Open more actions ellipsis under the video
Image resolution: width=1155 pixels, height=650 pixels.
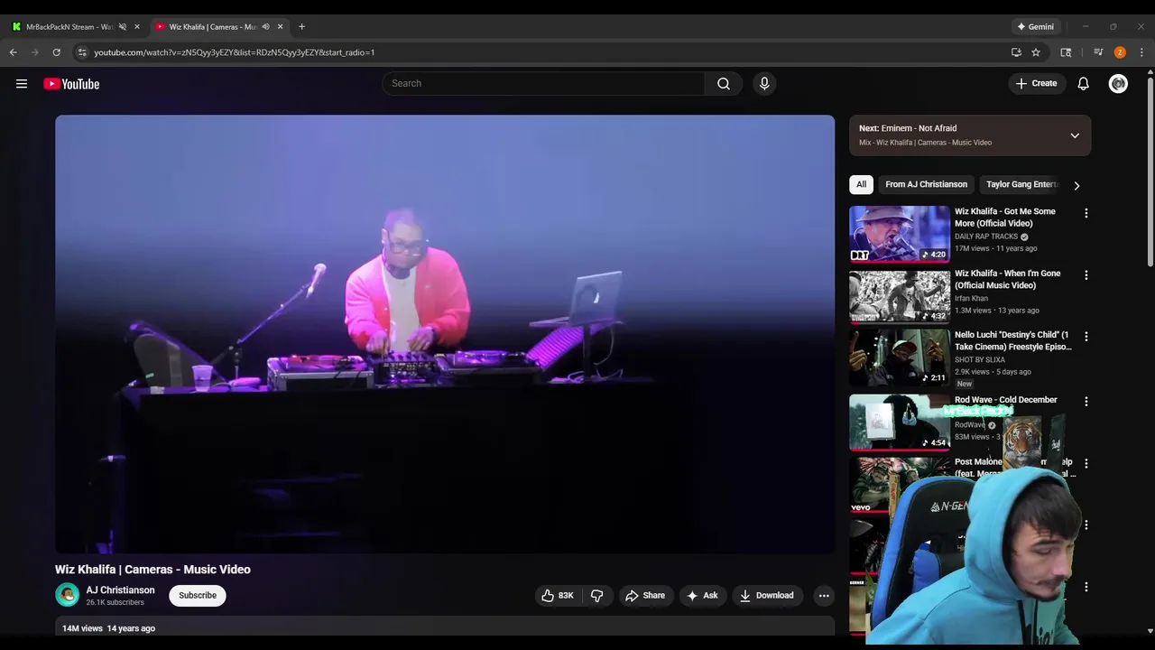(823, 595)
